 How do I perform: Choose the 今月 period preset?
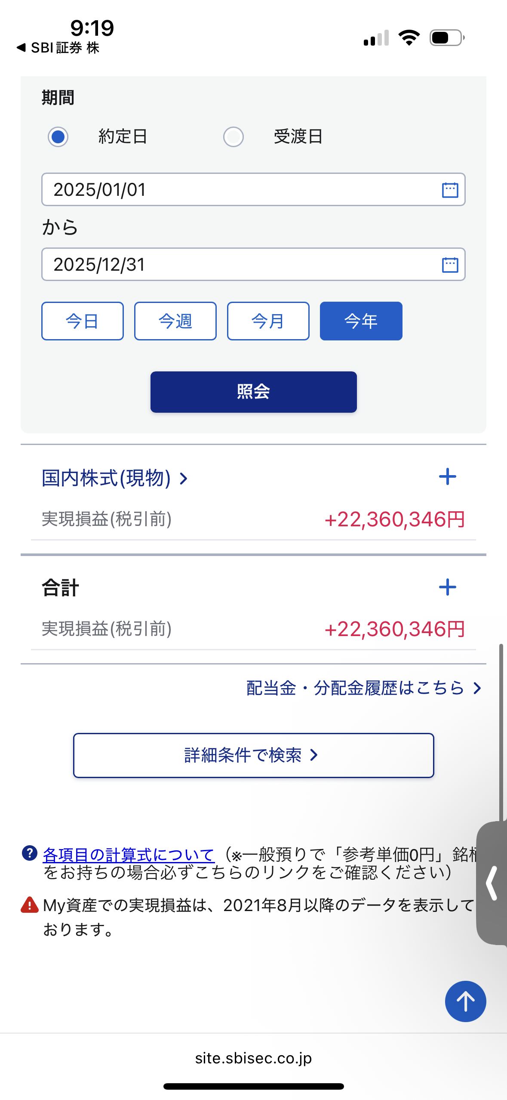pos(268,321)
